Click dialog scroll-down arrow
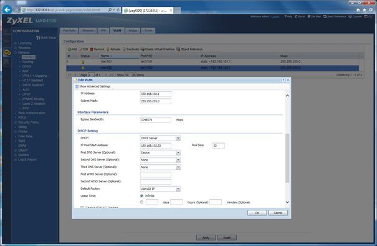The width and height of the screenshot is (377, 246). tap(287, 202)
